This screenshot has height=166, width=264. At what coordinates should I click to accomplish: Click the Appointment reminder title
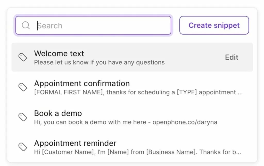75,143
